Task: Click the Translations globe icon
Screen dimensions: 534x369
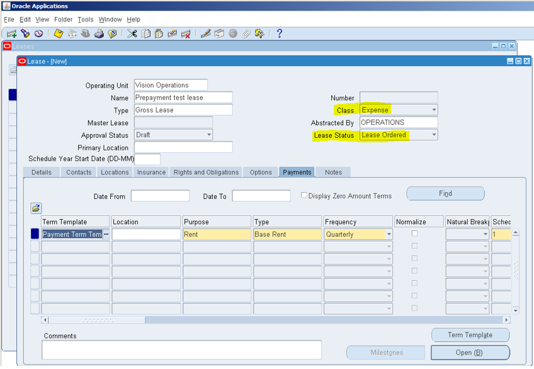Action: click(233, 33)
